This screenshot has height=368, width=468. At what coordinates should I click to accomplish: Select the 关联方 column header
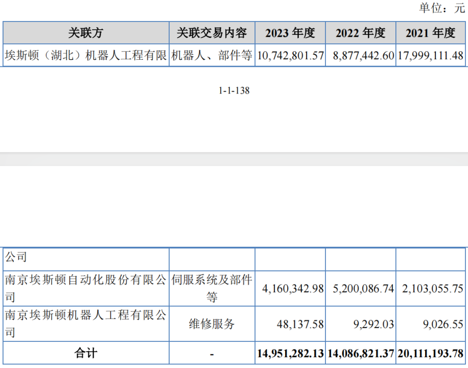86,33
